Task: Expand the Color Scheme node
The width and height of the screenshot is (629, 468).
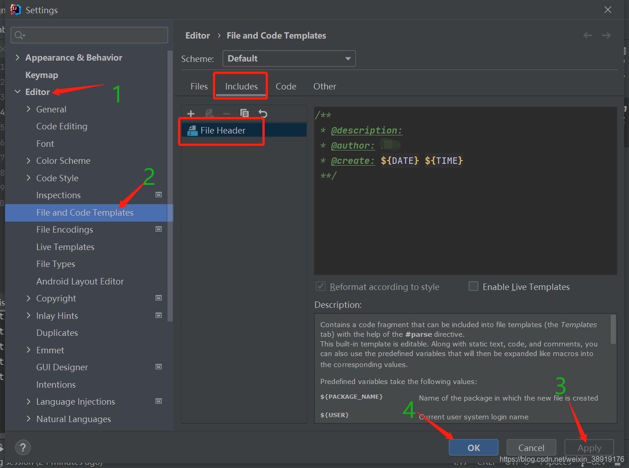Action: [x=28, y=161]
